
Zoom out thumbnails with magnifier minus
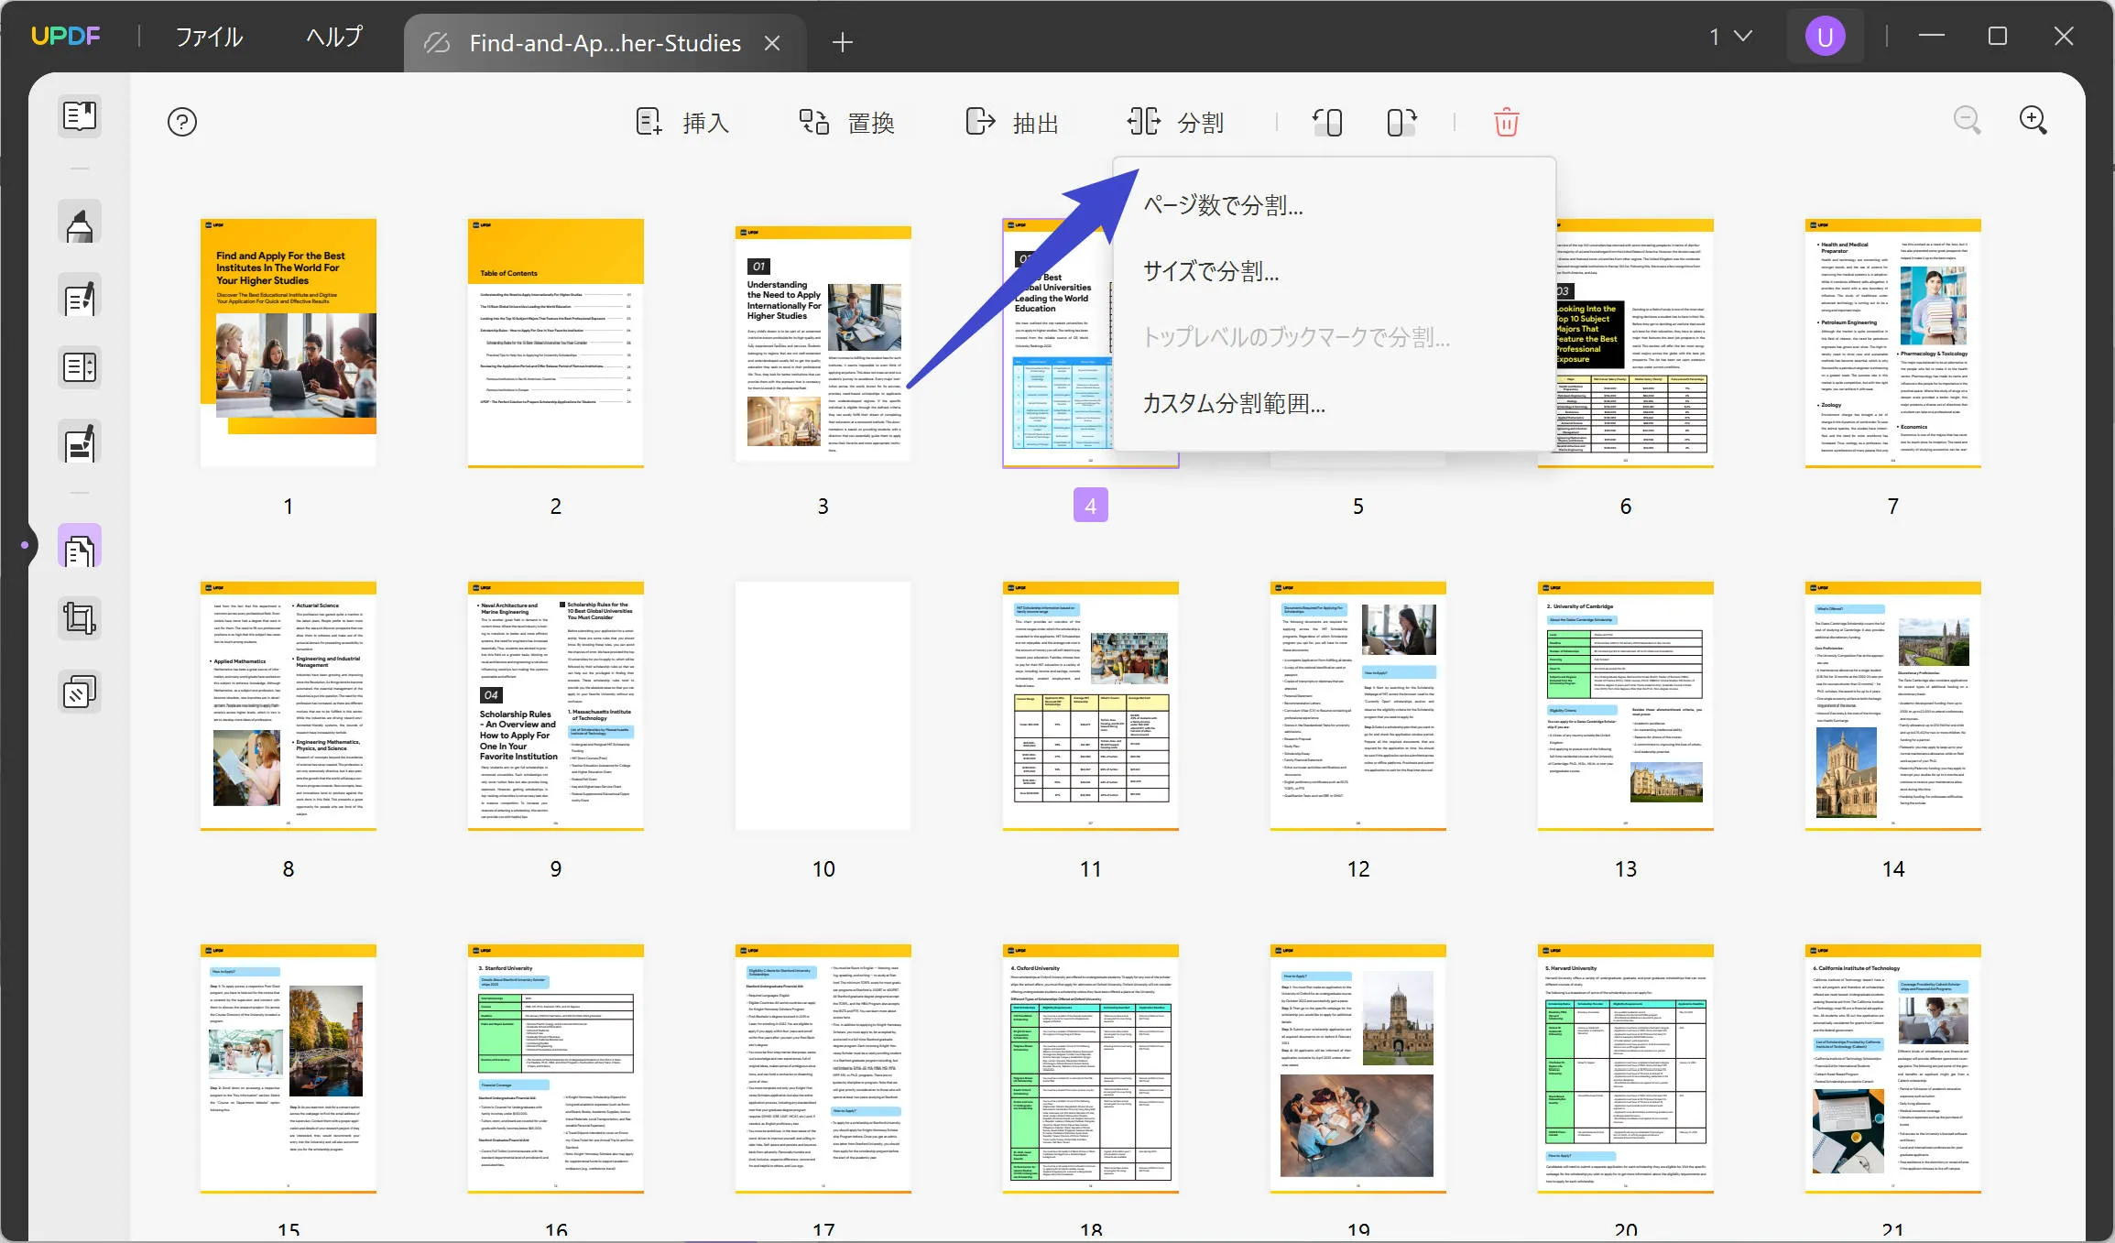[1967, 120]
